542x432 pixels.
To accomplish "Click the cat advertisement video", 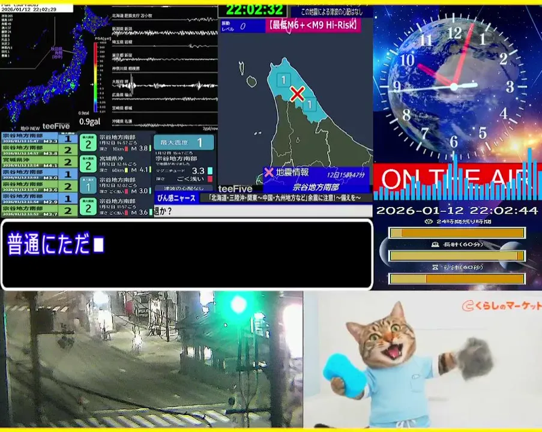I will [x=423, y=359].
